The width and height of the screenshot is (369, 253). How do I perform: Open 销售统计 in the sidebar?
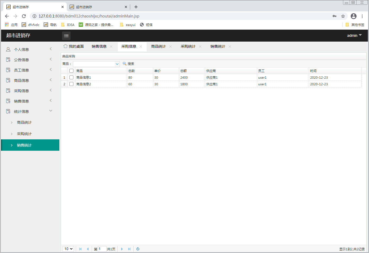coord(30,145)
